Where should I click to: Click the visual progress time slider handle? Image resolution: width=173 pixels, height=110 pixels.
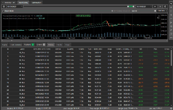click(x=112, y=11)
